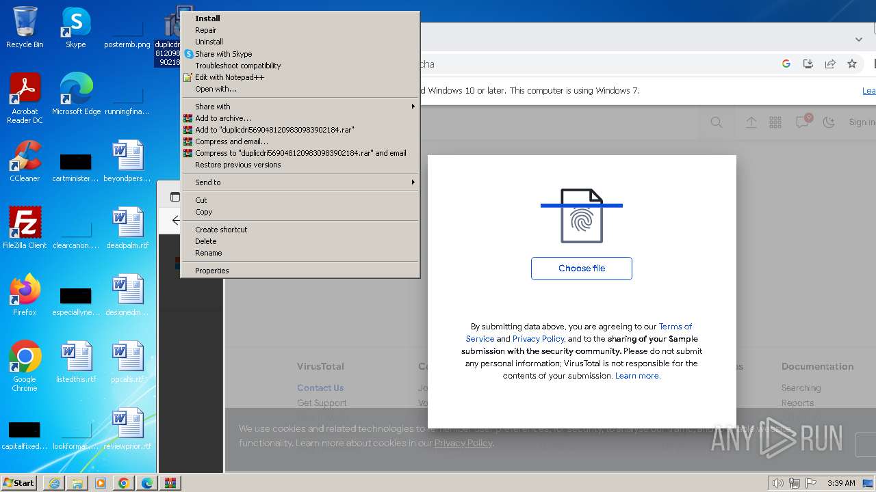Toggle VirusTotal dark mode moon icon
This screenshot has height=492, width=876.
[829, 122]
